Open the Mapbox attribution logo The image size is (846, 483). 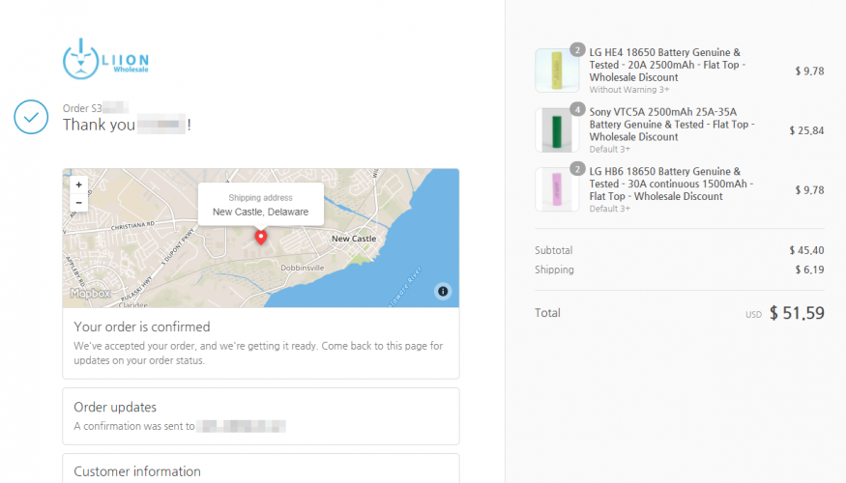click(x=89, y=293)
